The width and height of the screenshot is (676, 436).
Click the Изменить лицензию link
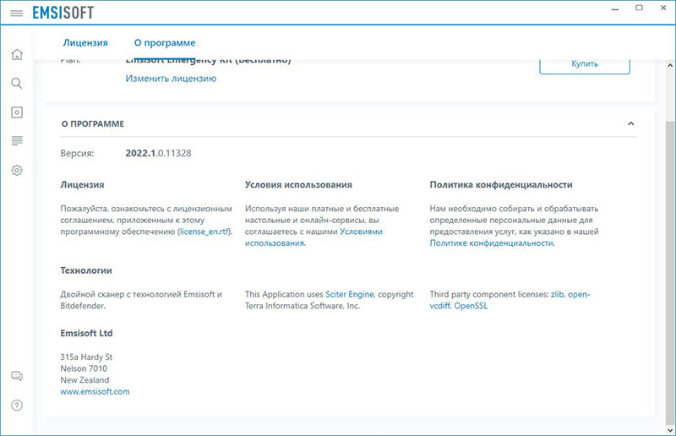click(171, 79)
